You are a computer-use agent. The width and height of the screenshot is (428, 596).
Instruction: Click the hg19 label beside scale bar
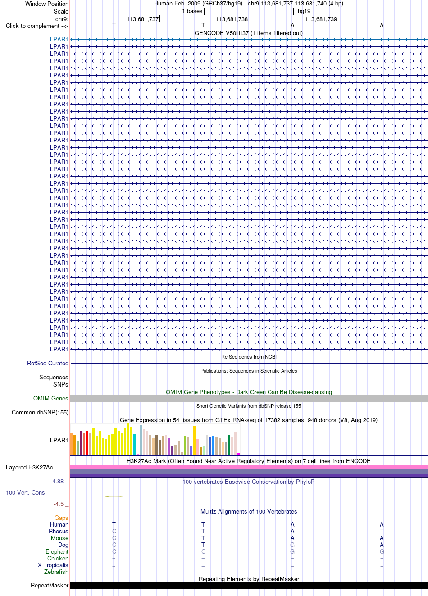[x=304, y=11]
